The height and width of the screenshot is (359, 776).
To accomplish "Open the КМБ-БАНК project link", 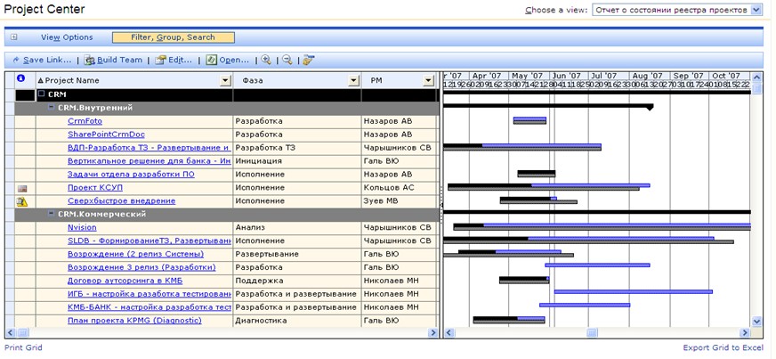I will click(150, 307).
